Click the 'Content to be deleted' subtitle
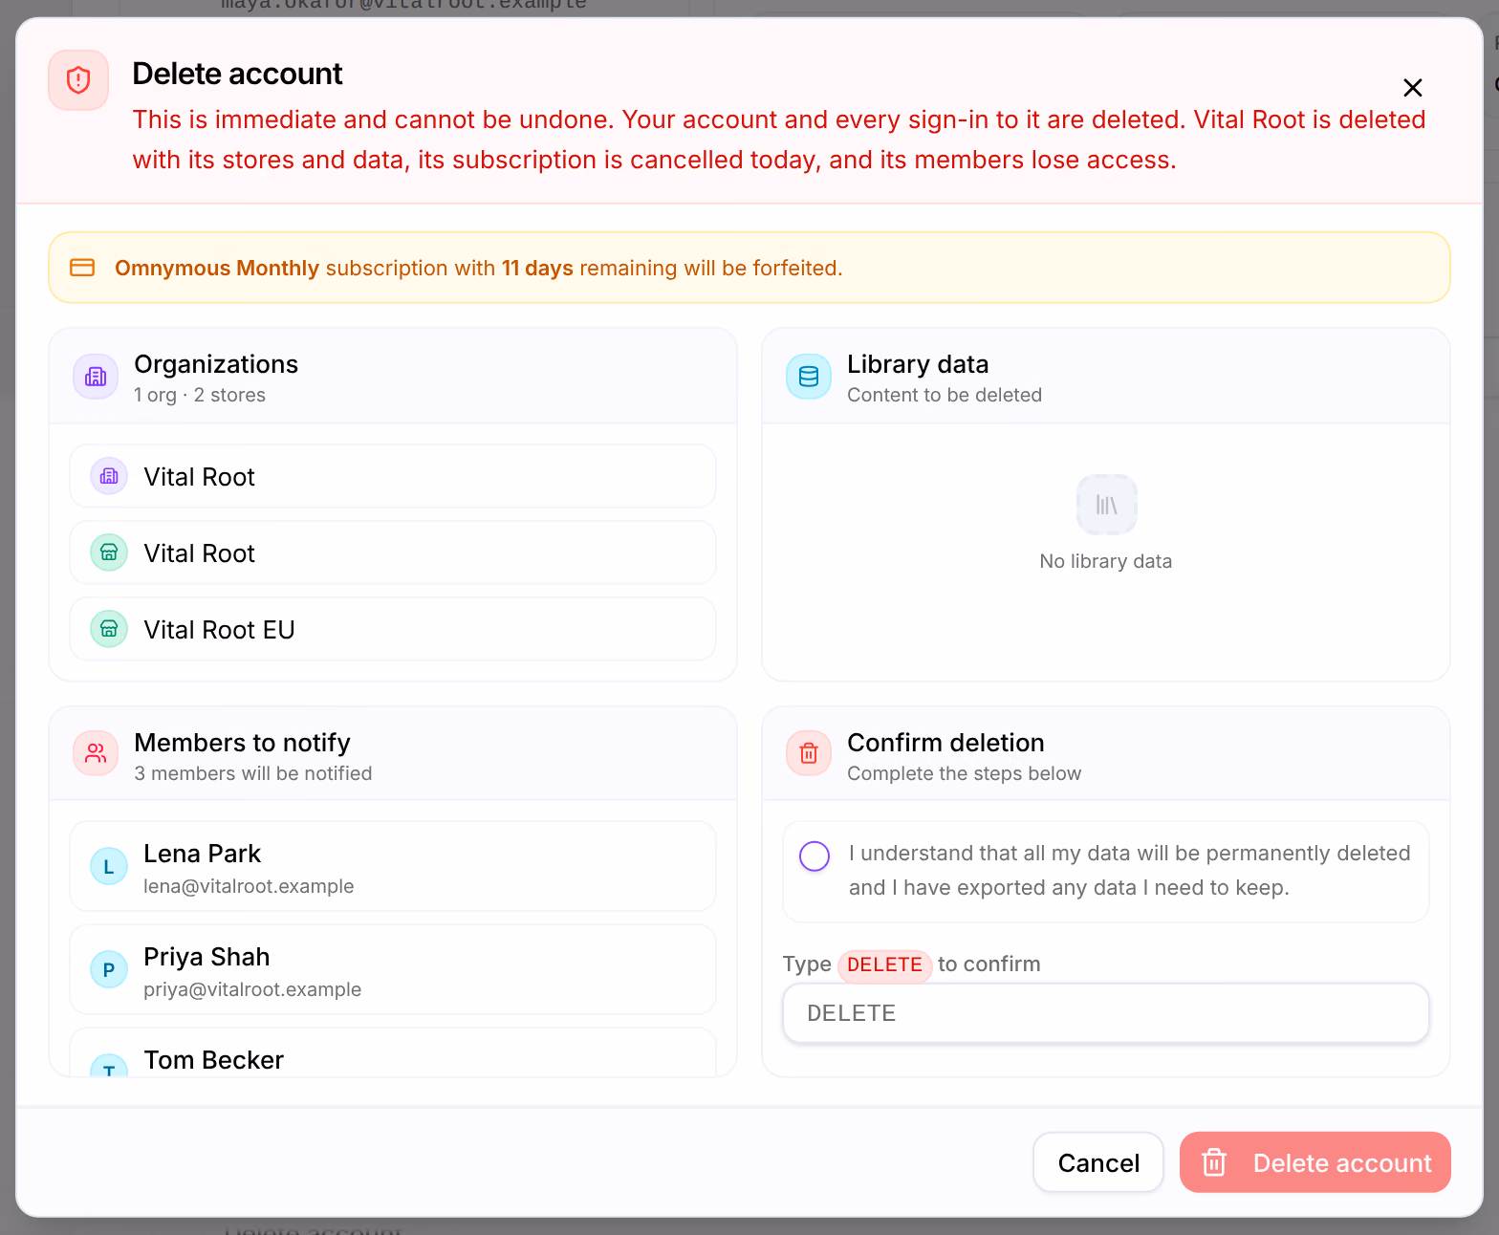This screenshot has width=1499, height=1235. point(945,395)
